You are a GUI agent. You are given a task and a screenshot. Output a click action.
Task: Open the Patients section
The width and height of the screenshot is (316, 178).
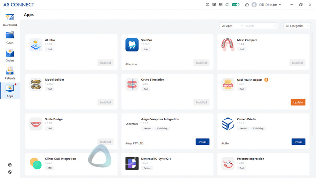tap(10, 73)
